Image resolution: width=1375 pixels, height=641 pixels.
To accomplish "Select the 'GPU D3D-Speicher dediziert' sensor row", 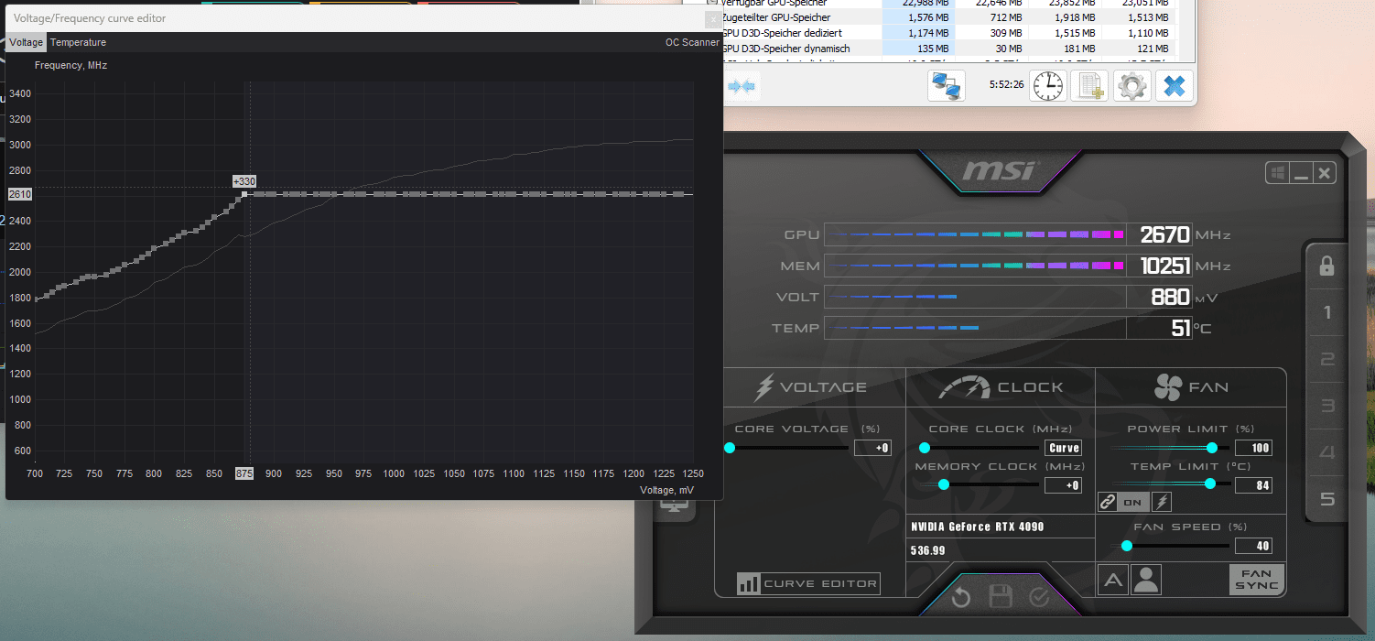I will (x=947, y=33).
